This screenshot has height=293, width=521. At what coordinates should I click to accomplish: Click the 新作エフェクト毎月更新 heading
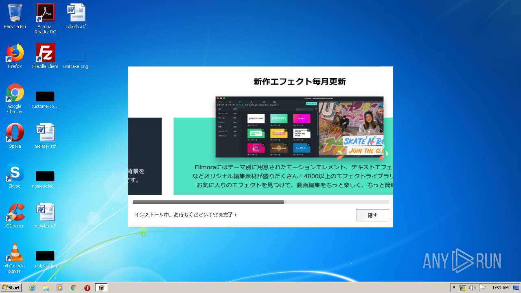(300, 82)
